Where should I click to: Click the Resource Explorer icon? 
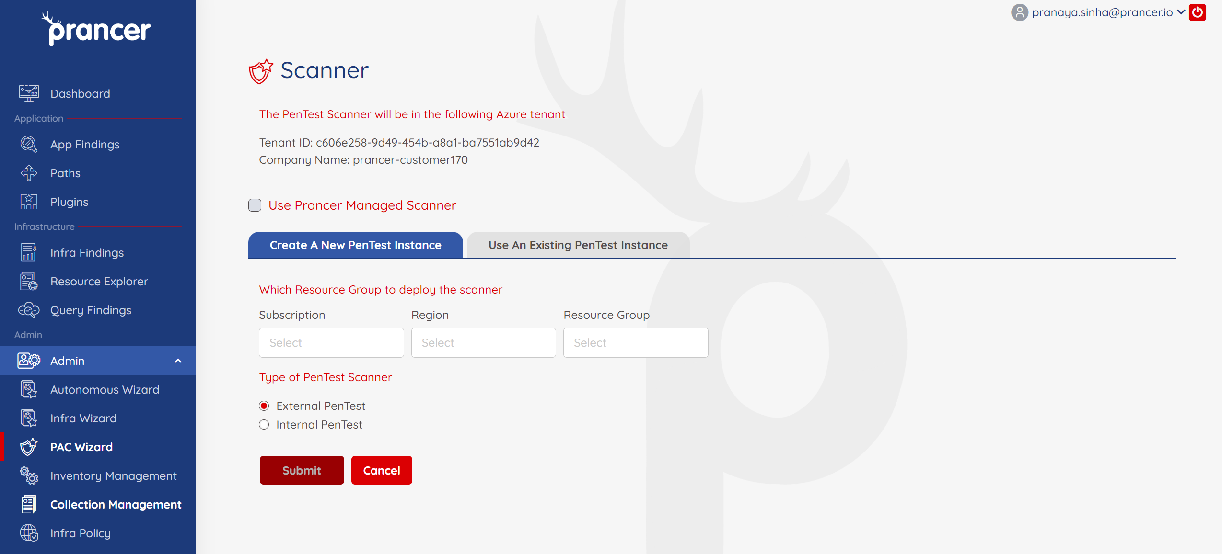[x=29, y=281]
